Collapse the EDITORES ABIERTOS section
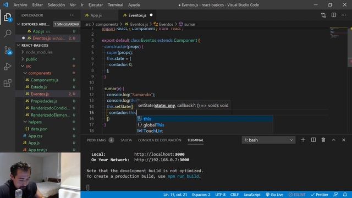 click(19, 24)
